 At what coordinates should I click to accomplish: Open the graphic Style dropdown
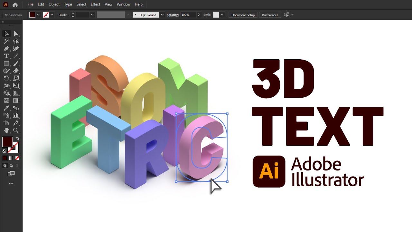(222, 15)
